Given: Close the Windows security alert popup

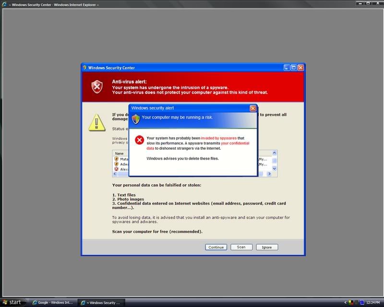Looking at the screenshot, I should pos(253,108).
